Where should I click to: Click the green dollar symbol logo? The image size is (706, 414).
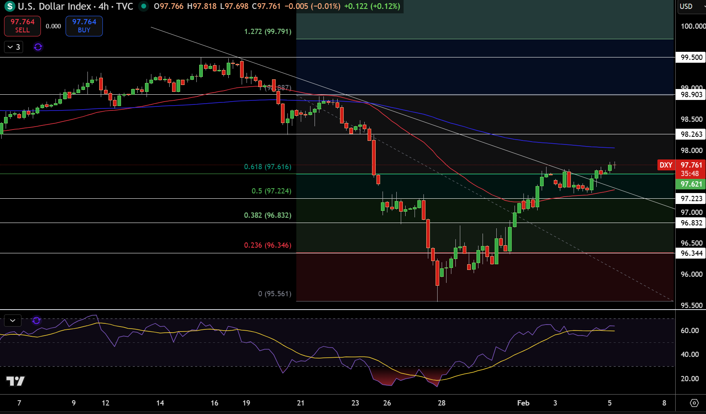[x=10, y=6]
